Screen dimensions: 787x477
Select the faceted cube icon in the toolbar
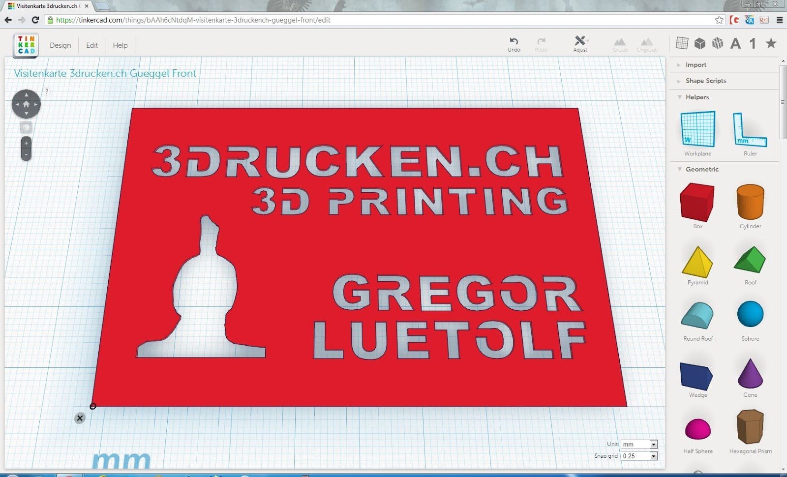pos(718,43)
